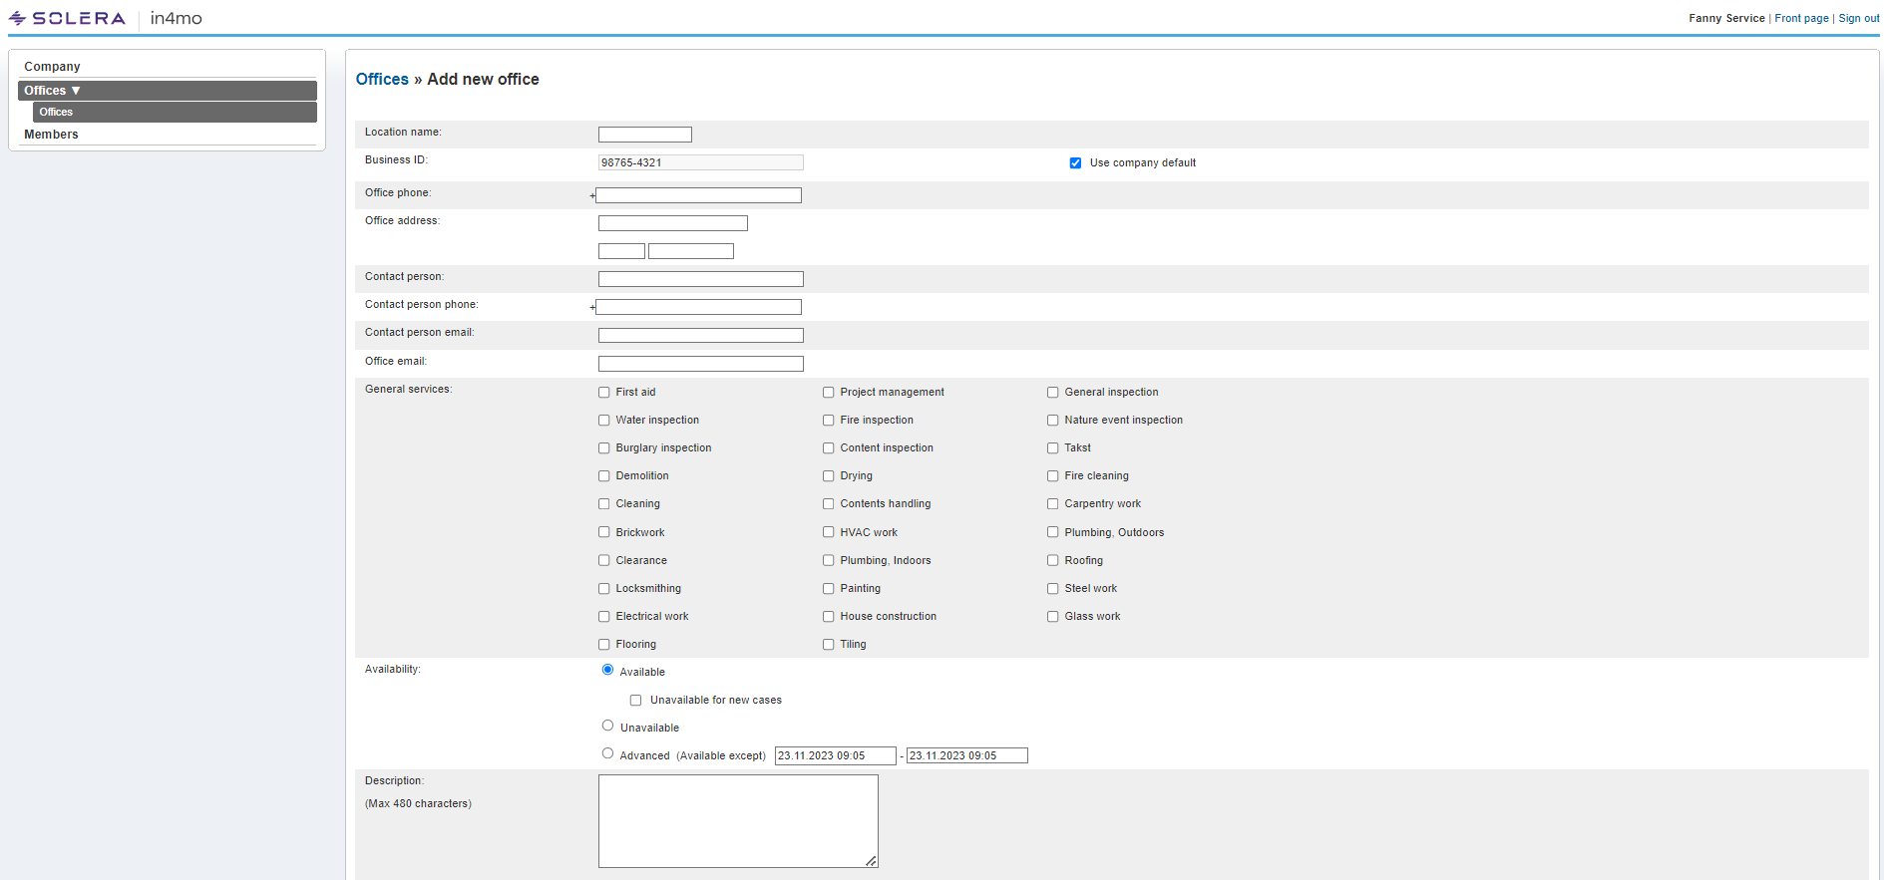Go to the Front page link
The image size is (1884, 880).
pyautogui.click(x=1801, y=18)
